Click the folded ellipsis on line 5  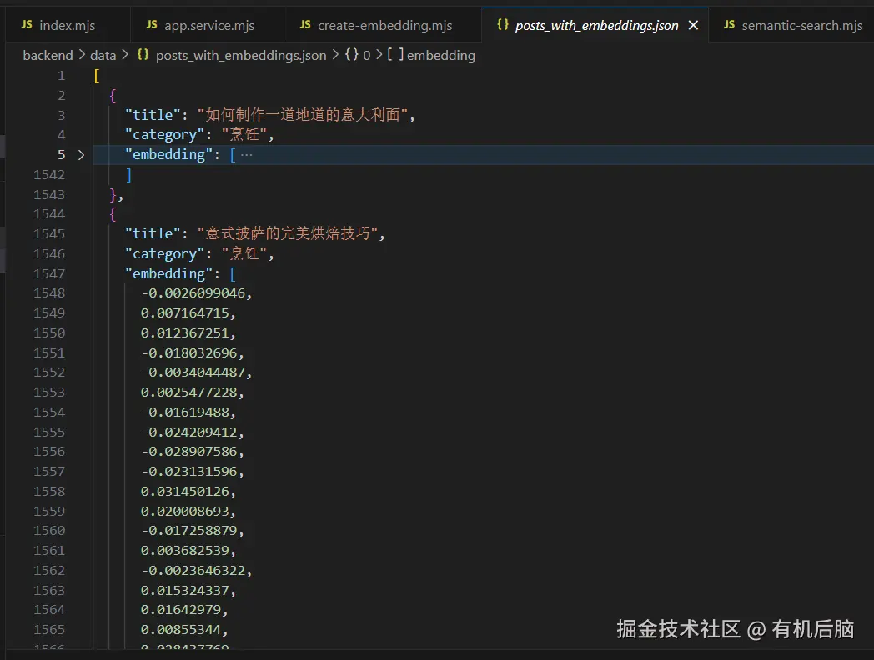(x=246, y=155)
